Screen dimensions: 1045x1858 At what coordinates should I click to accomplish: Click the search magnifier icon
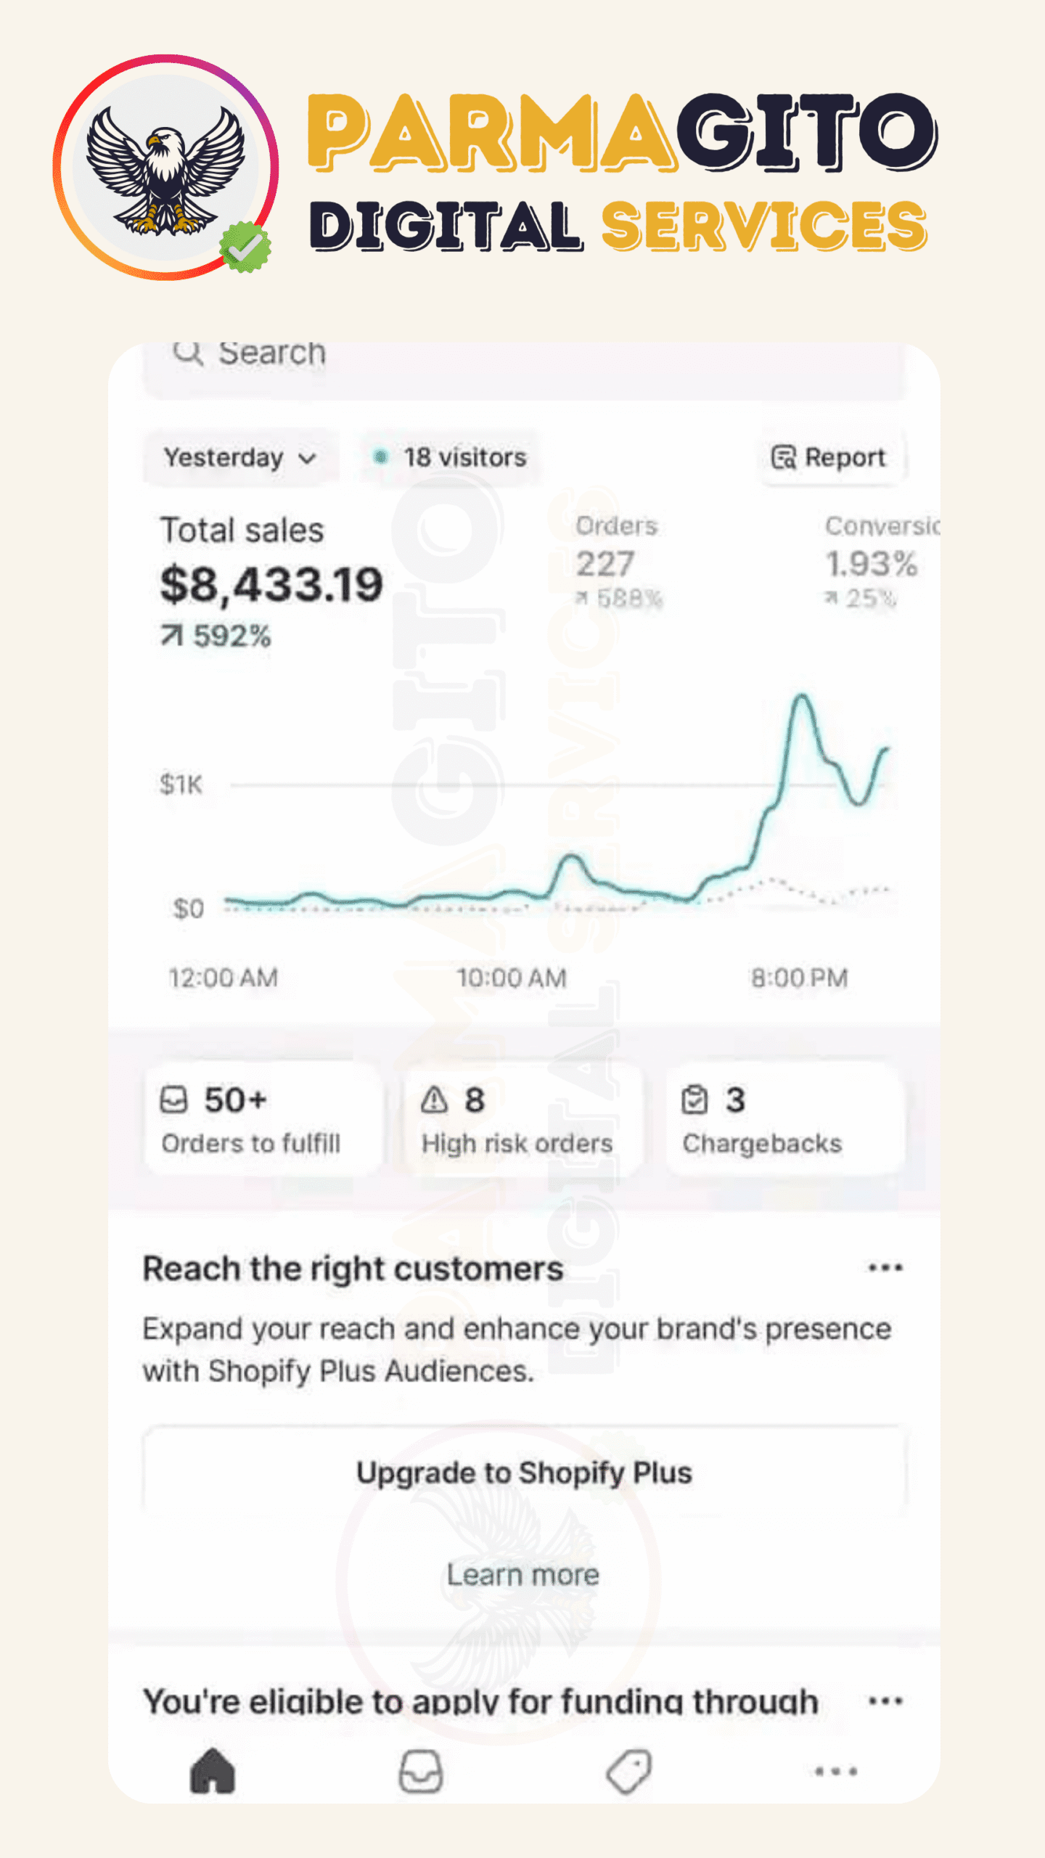point(188,353)
